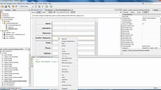Open the Palette tab at top right
The width and height of the screenshot is (161, 90).
click(x=156, y=10)
